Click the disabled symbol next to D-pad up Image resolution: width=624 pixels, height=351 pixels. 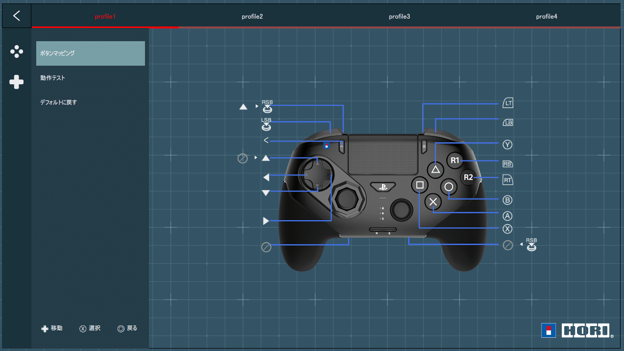pos(242,158)
